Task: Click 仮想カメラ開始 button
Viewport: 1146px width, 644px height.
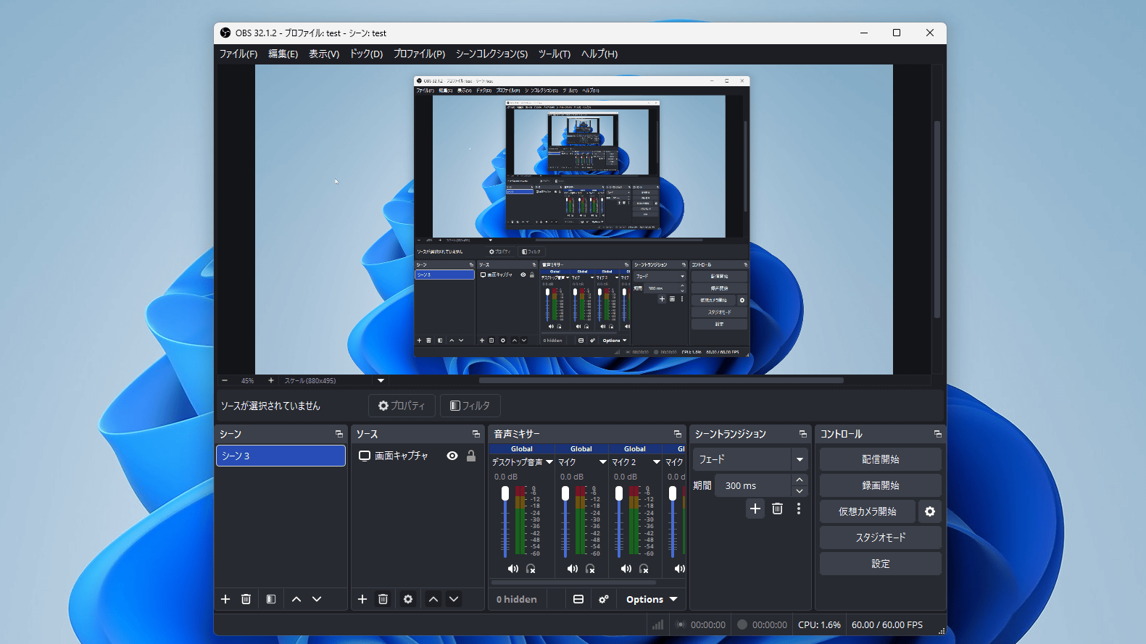Action: pos(867,511)
